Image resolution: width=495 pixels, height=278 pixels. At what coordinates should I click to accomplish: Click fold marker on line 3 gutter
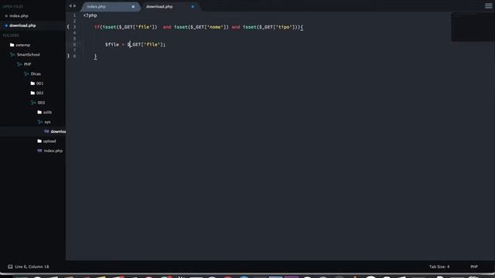pyautogui.click(x=68, y=27)
